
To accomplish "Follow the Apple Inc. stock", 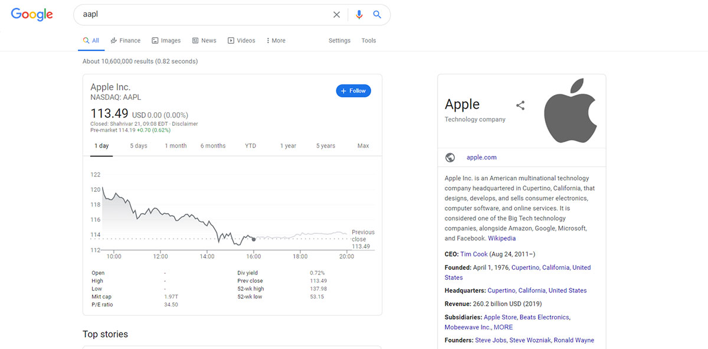I will point(353,91).
